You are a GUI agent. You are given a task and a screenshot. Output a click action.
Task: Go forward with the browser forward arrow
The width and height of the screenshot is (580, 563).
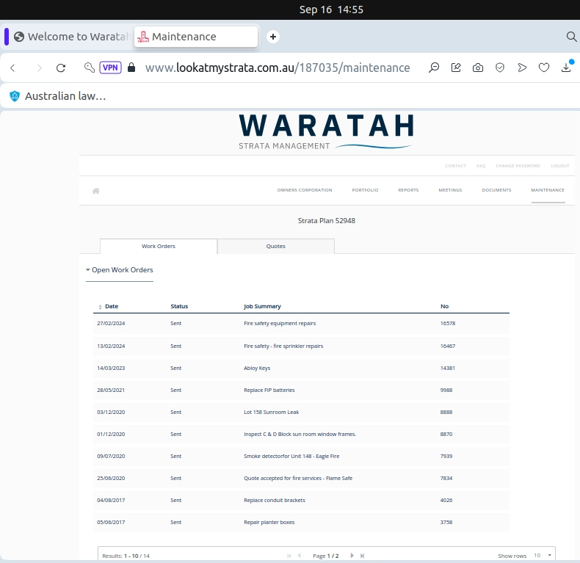tap(40, 68)
